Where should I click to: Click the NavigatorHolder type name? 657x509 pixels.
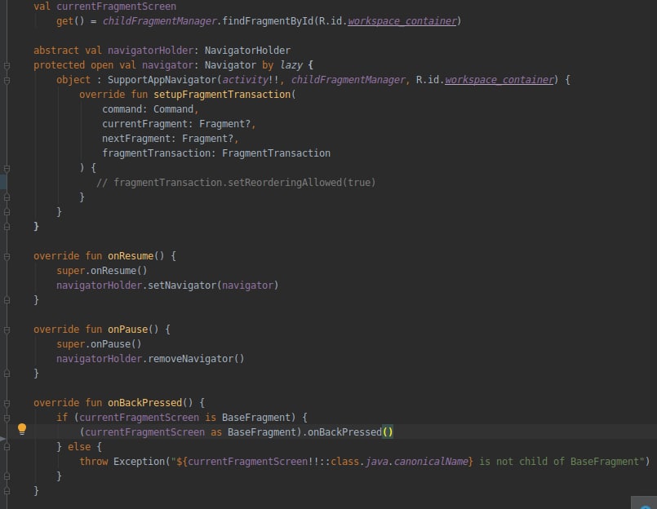coord(247,51)
